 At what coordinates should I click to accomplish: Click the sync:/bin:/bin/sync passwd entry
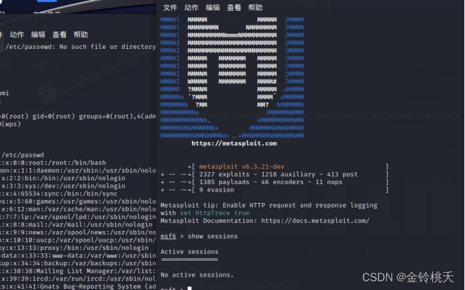tap(59, 194)
